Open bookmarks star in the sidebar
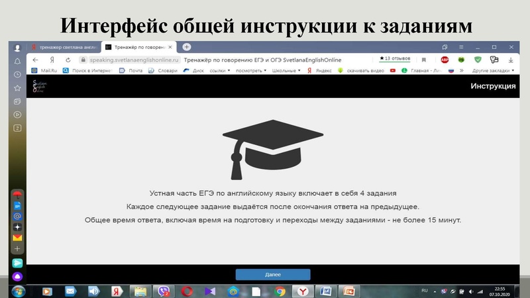This screenshot has height=298, width=530. click(x=17, y=88)
